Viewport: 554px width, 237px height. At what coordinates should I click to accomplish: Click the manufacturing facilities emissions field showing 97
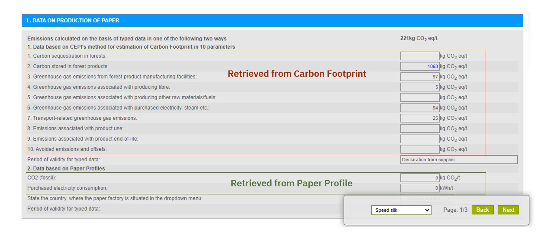pos(420,77)
